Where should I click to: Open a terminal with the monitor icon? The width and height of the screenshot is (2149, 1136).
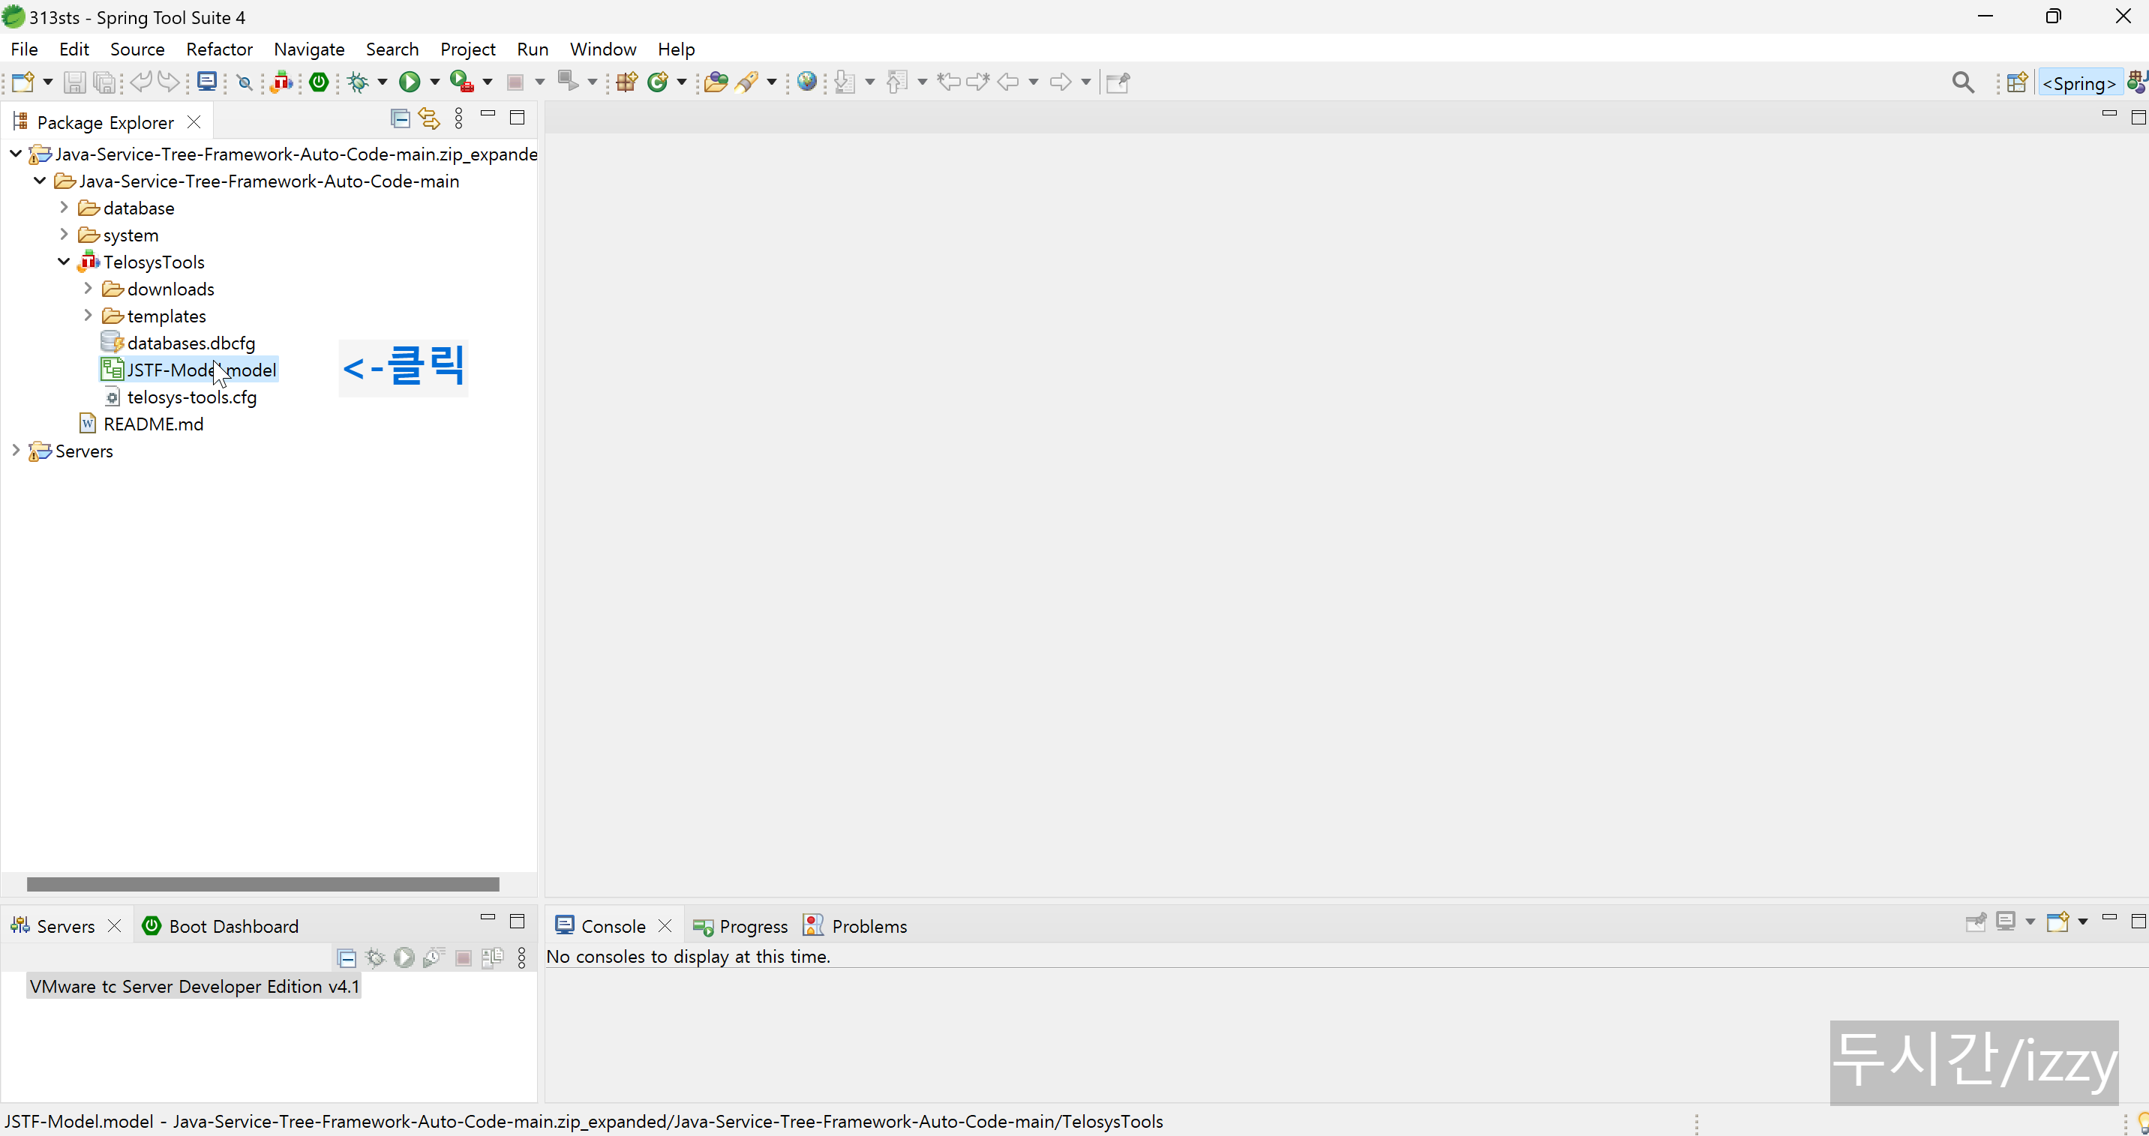click(207, 82)
